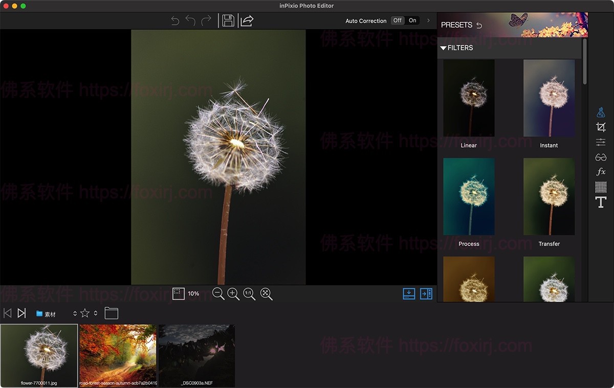This screenshot has height=388, width=614.
Task: Open the Adjustments sliders panel
Action: (x=601, y=142)
